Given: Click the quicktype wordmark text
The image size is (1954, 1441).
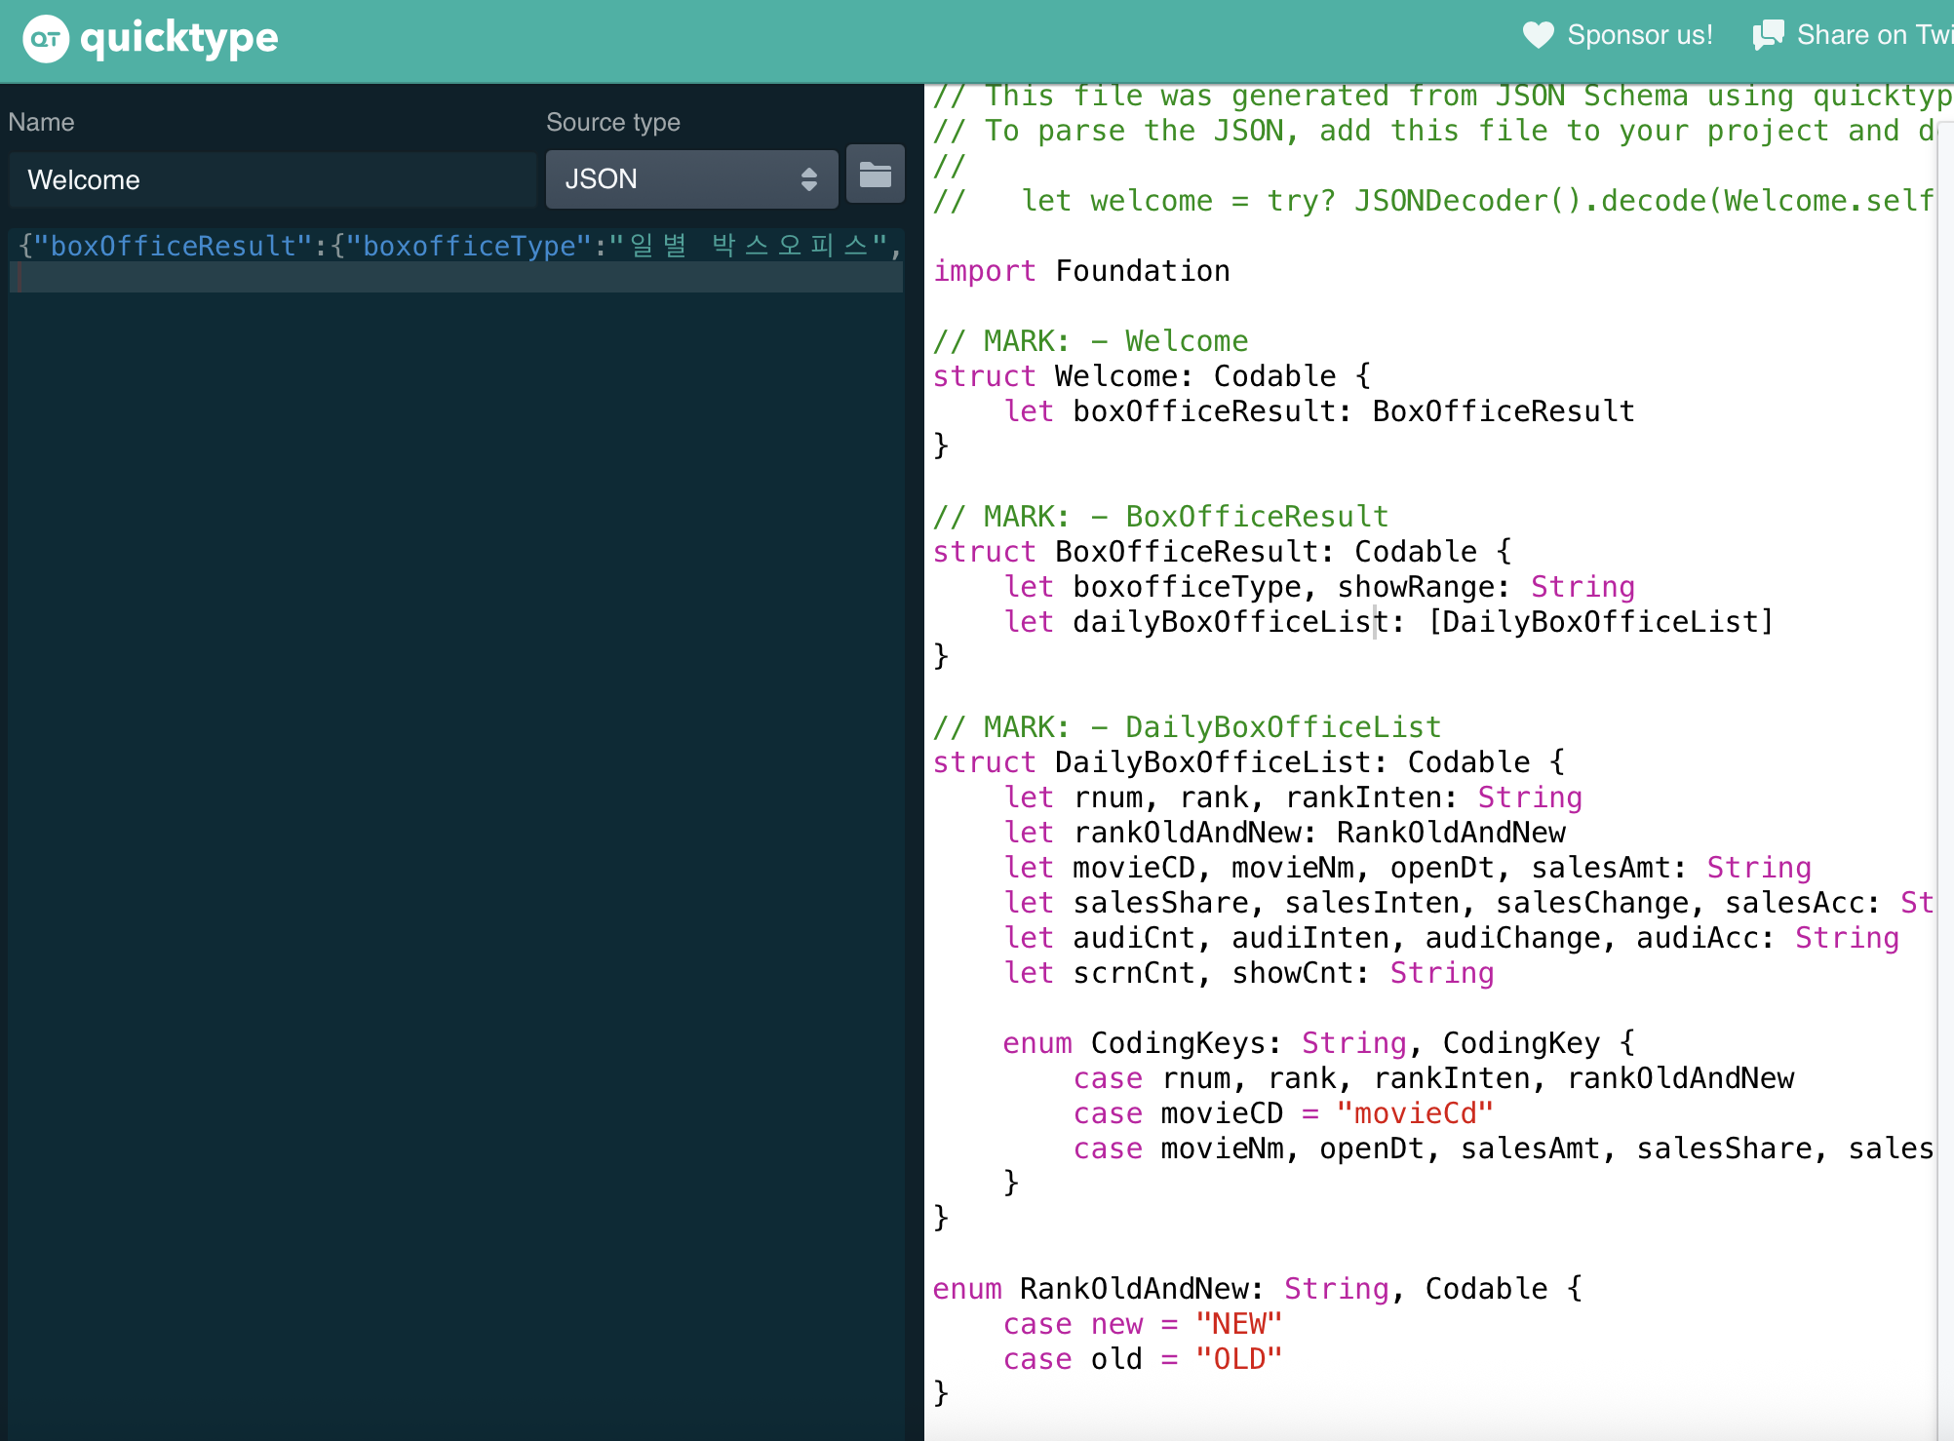Looking at the screenshot, I should pos(179,39).
